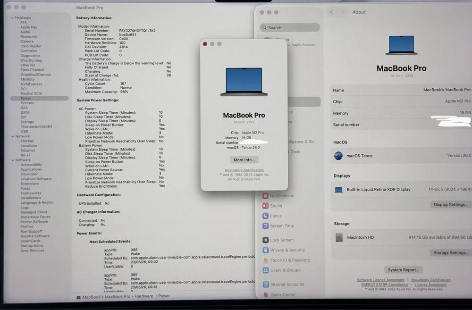Focus the Settings Search field
The image size is (472, 310).
[x=290, y=27]
